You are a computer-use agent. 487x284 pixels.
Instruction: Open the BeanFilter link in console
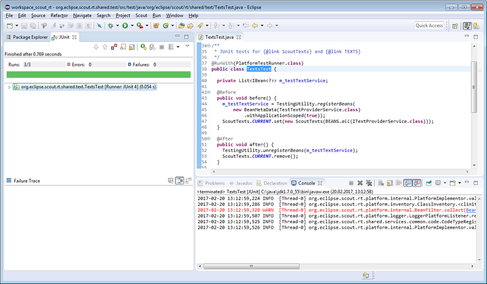pyautogui.click(x=471, y=210)
